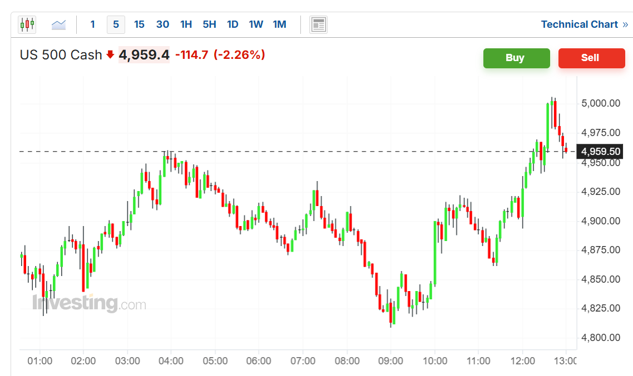Screen dimensions: 633x376
Task: Click the 01:00 time axis label
Action: coord(39,361)
